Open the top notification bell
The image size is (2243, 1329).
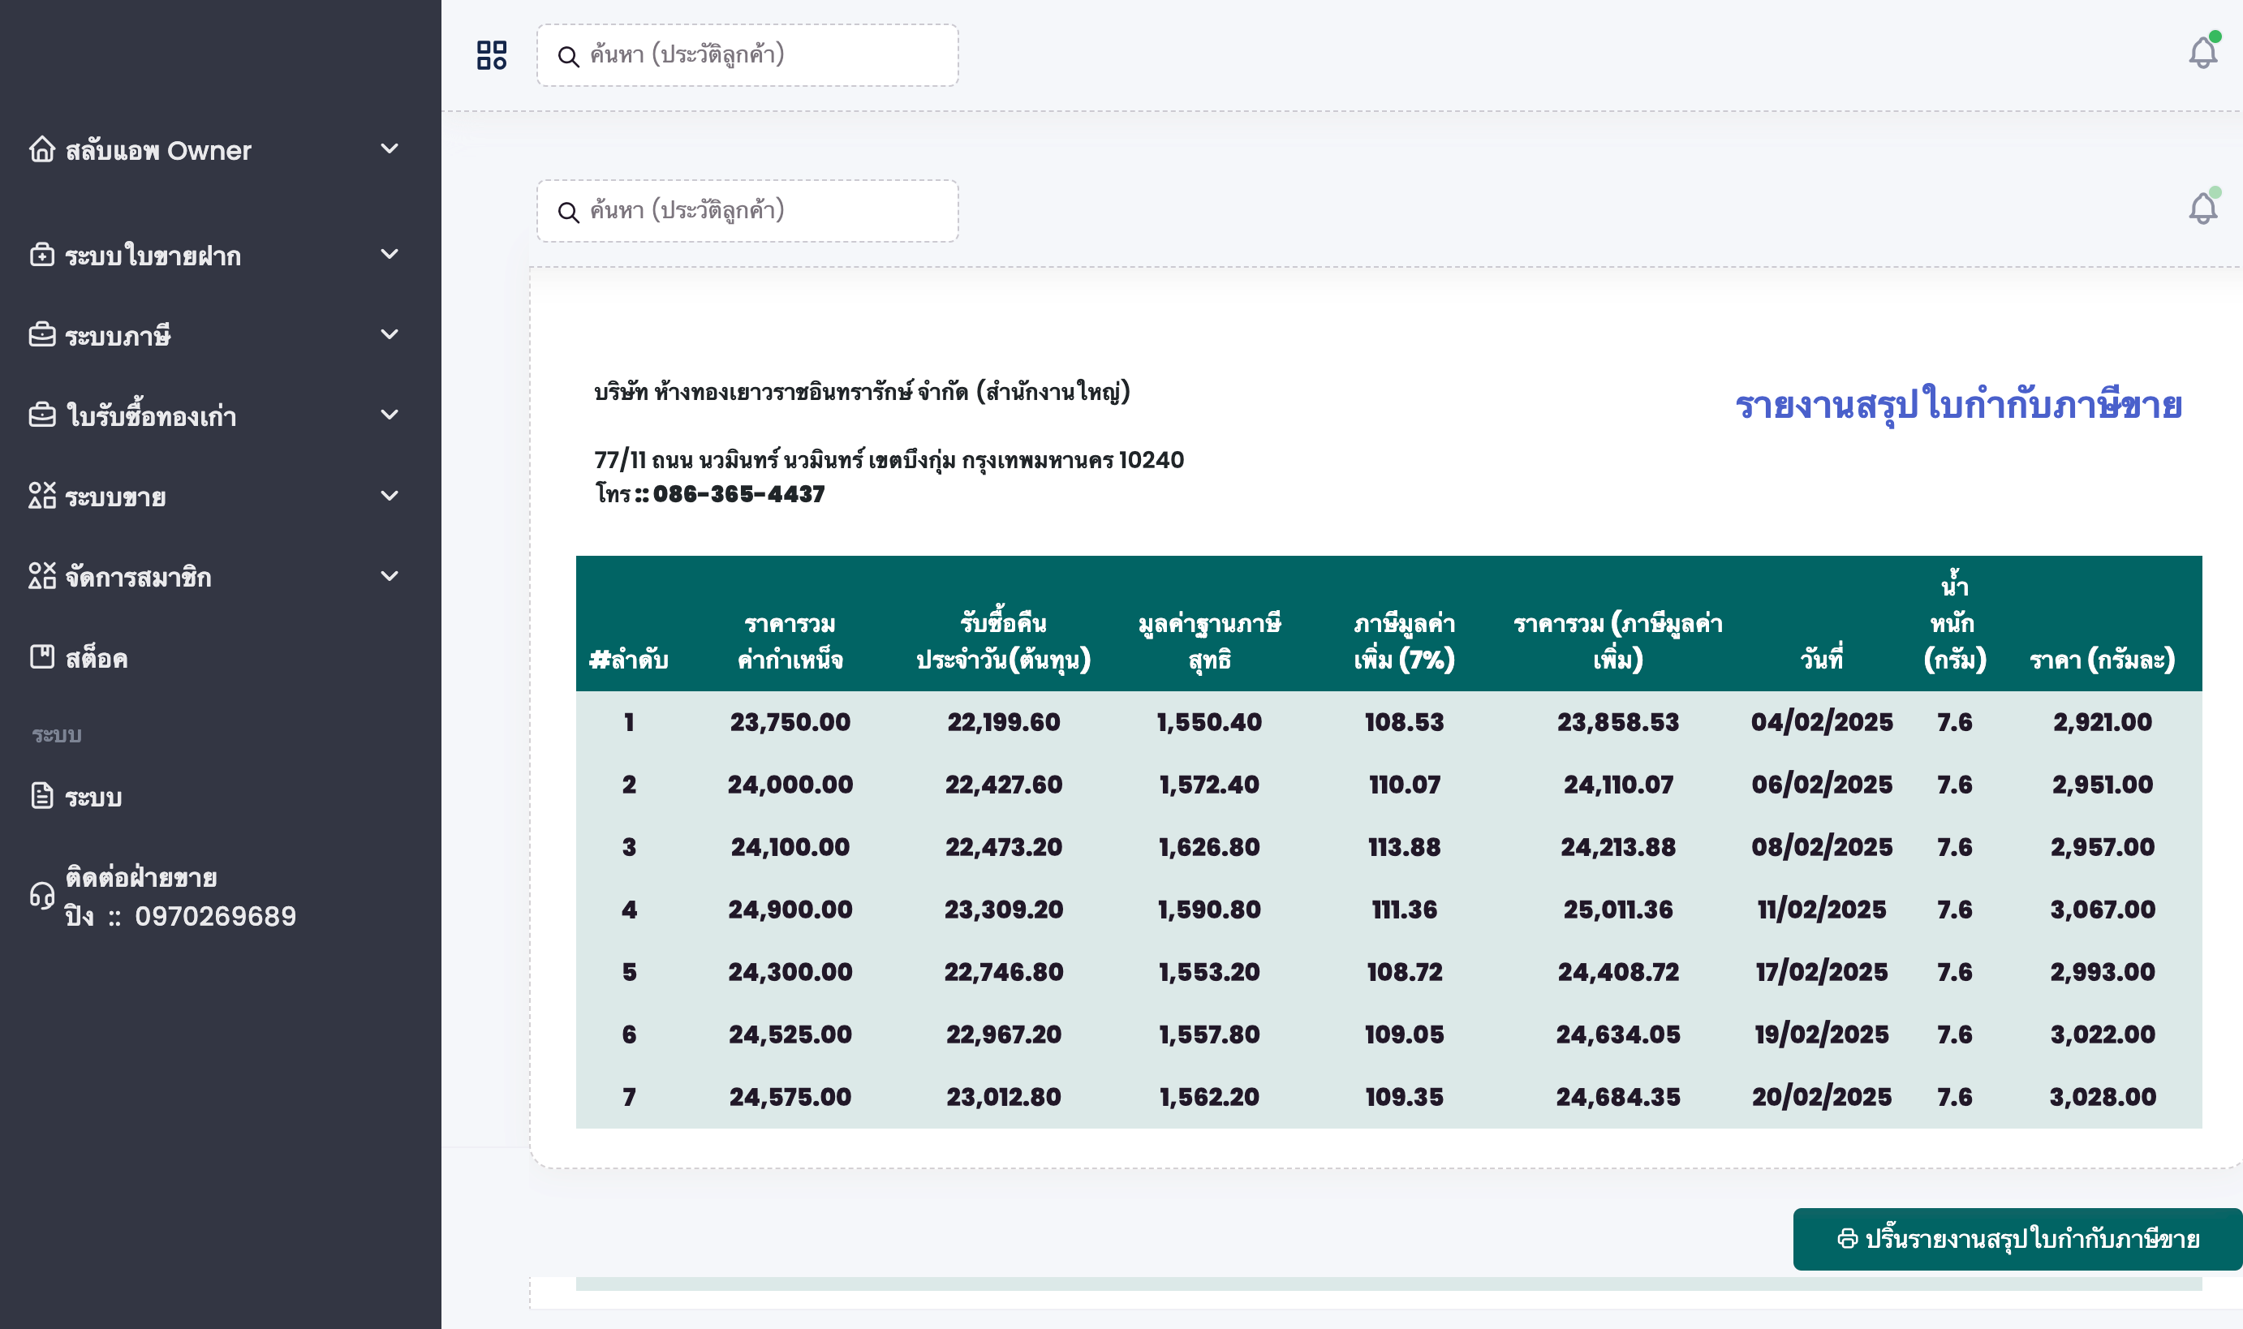(2202, 53)
